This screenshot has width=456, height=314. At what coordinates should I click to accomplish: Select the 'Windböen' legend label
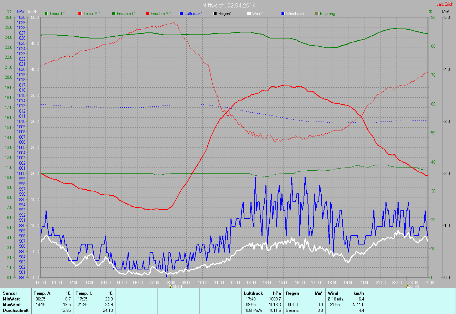click(x=295, y=14)
